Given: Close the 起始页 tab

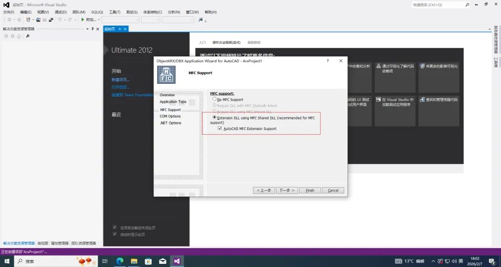Looking at the screenshot, I should tap(125, 29).
